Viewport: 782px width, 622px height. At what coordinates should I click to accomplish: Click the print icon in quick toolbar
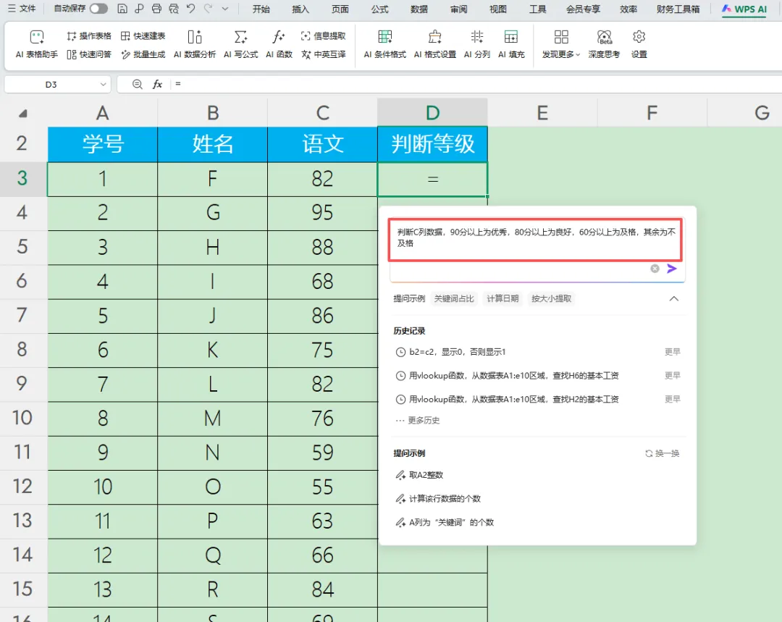[x=156, y=9]
